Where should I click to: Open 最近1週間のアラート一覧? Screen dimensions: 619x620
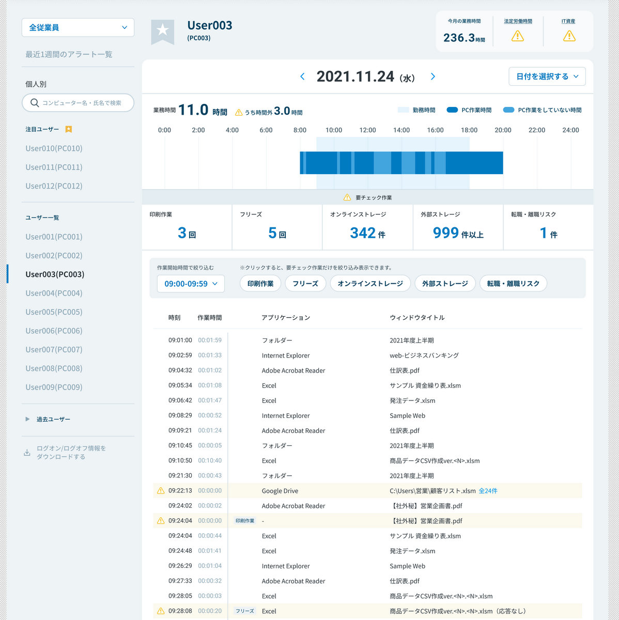(69, 54)
